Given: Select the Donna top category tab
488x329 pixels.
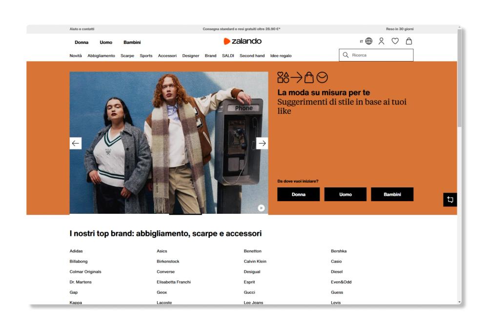Looking at the screenshot, I should 81,42.
